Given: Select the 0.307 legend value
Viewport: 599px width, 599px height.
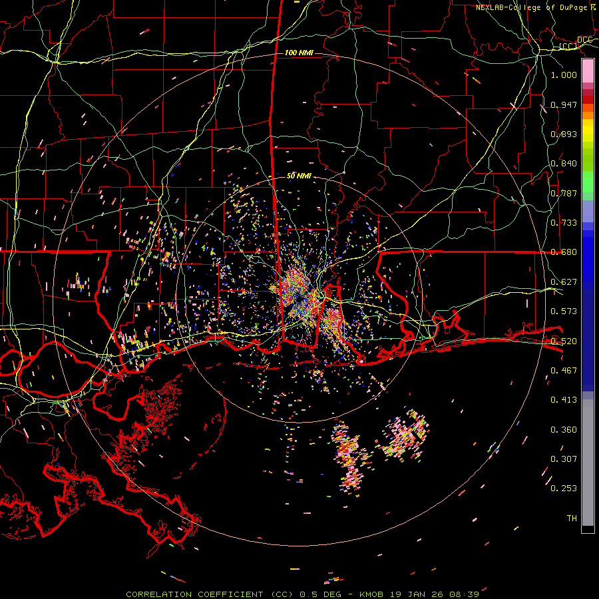Looking at the screenshot, I should (x=564, y=459).
